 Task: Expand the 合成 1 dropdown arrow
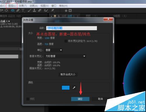(x=9, y=21)
